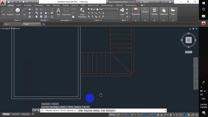
Task: Click the Array tool icon
Action: 45,17
